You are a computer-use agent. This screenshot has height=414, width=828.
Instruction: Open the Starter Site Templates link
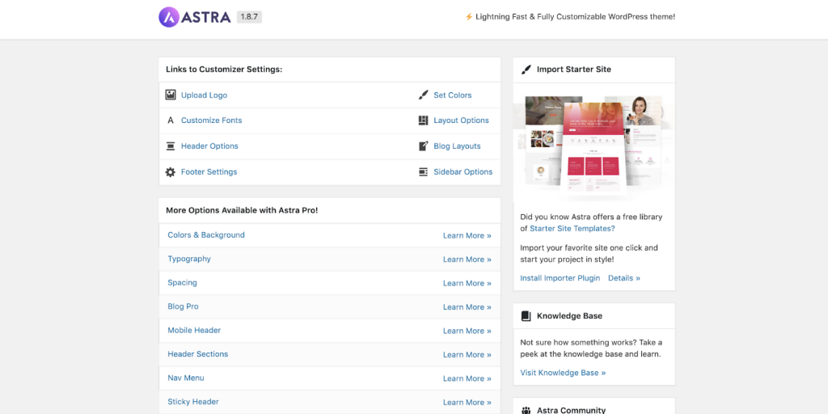click(572, 229)
